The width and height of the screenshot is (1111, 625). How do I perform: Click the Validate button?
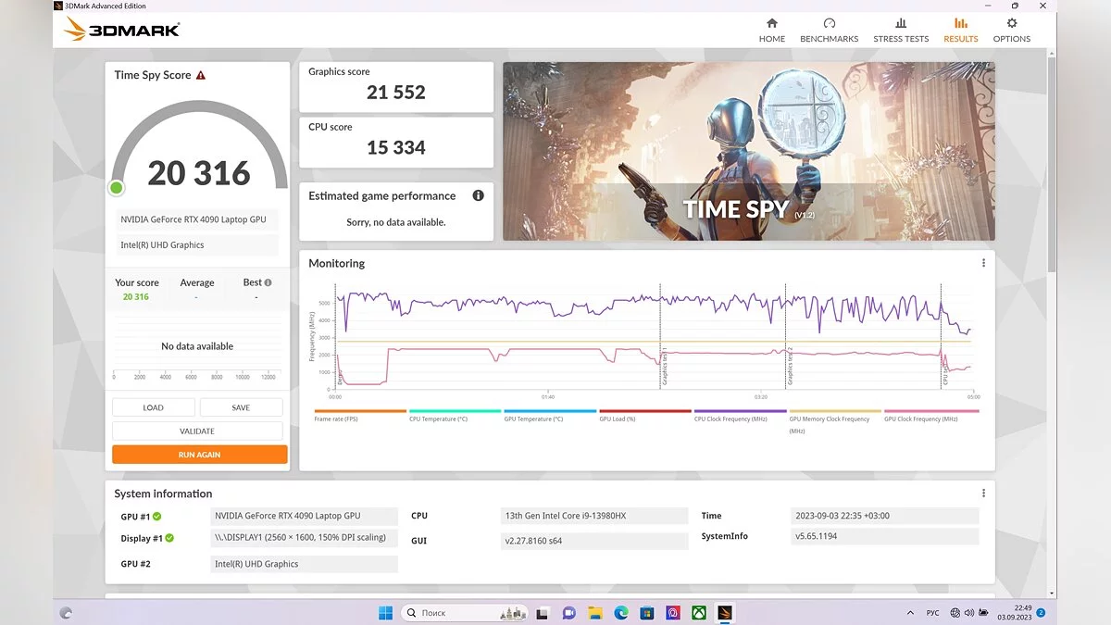click(197, 431)
